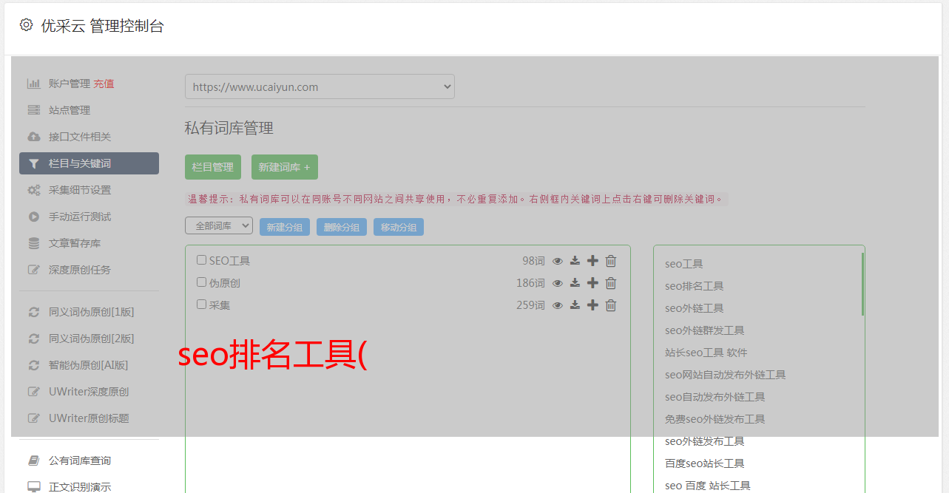Add keywords to 采集 with plus icon
The width and height of the screenshot is (949, 493).
click(592, 305)
